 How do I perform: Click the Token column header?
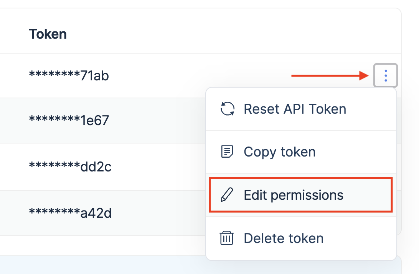click(48, 34)
